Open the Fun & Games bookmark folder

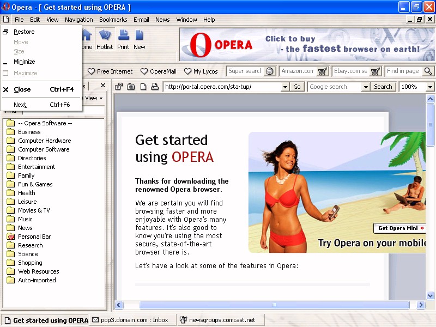pyautogui.click(x=29, y=184)
